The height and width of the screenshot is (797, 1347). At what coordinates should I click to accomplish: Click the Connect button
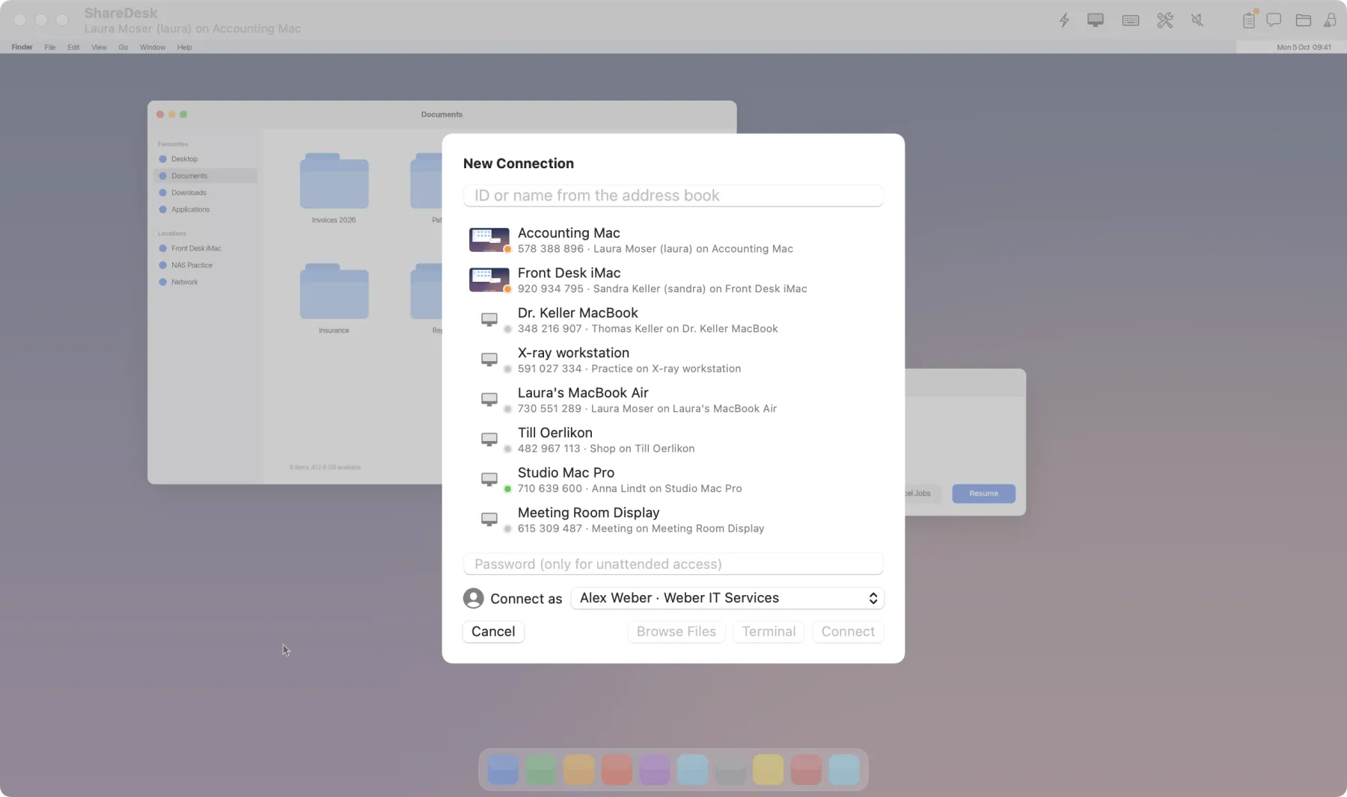[848, 632]
